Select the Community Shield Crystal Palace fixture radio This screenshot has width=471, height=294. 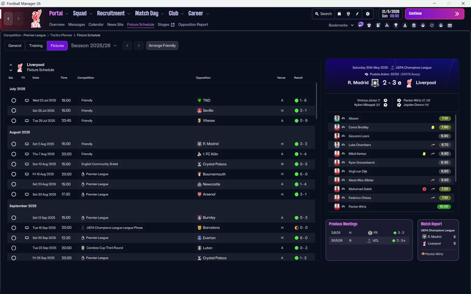tap(14, 164)
